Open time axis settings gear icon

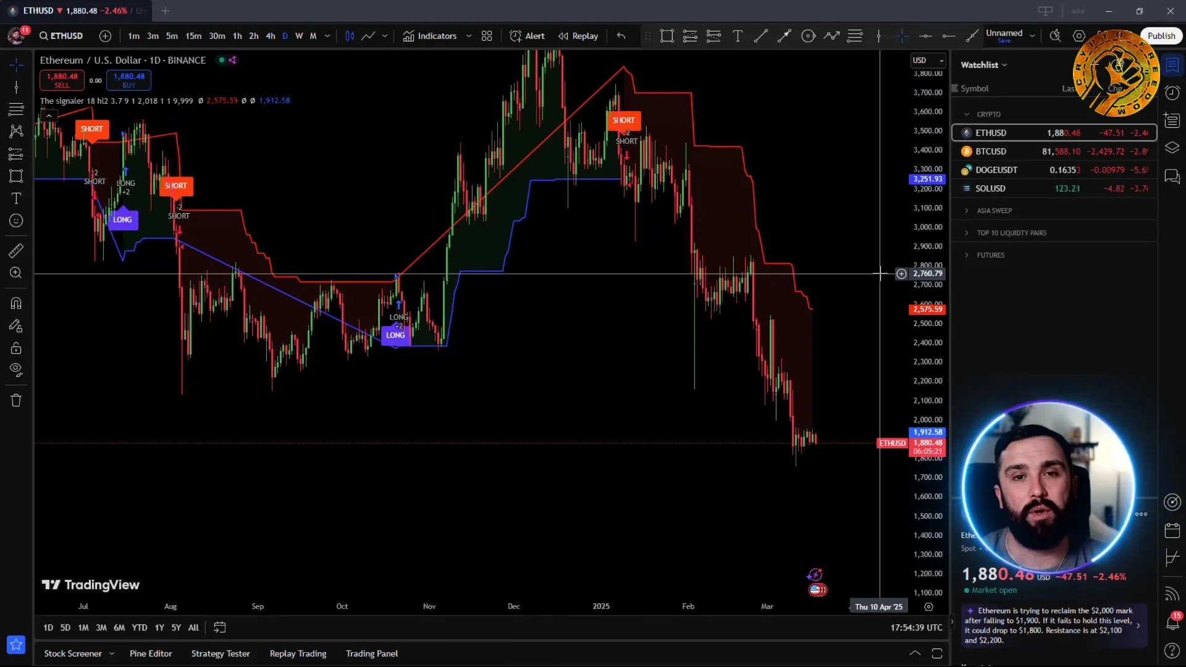(928, 607)
